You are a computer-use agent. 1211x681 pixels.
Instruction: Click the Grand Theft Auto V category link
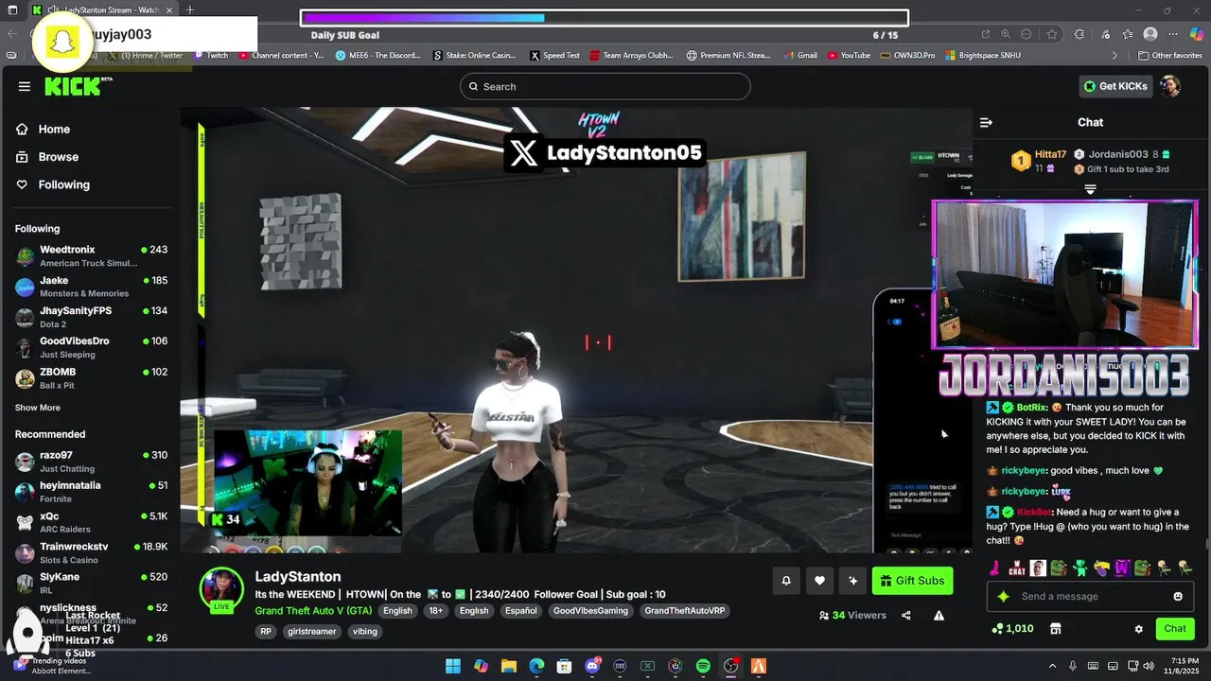click(x=313, y=611)
